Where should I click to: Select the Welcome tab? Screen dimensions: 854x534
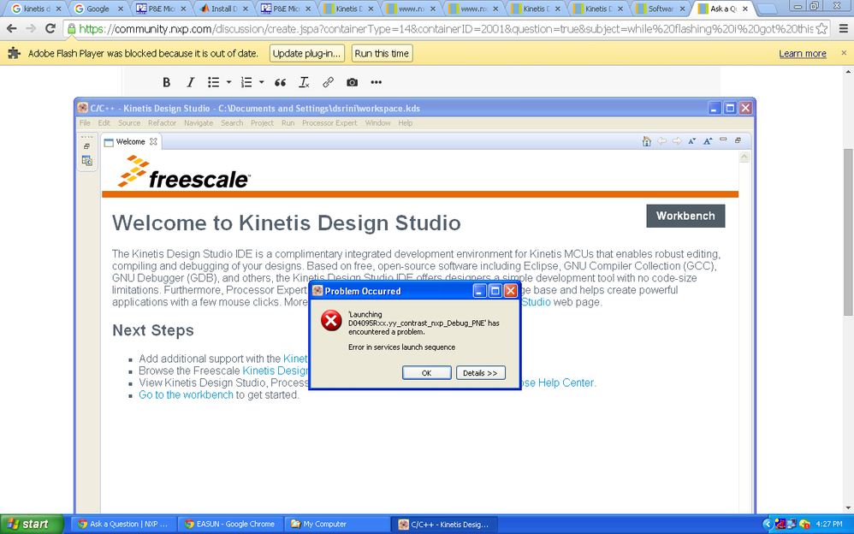pyautogui.click(x=130, y=142)
